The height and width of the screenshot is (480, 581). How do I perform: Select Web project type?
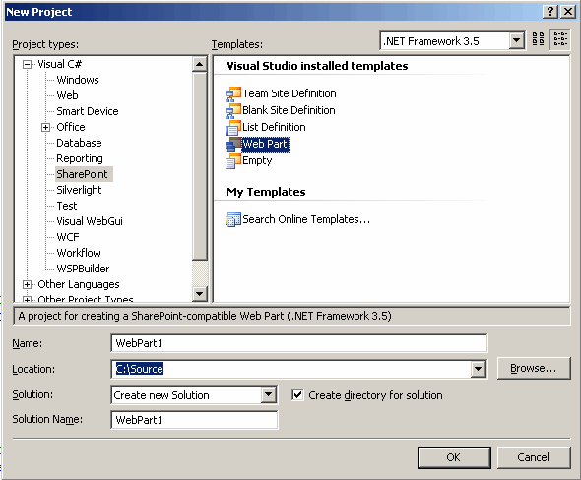pyautogui.click(x=67, y=95)
